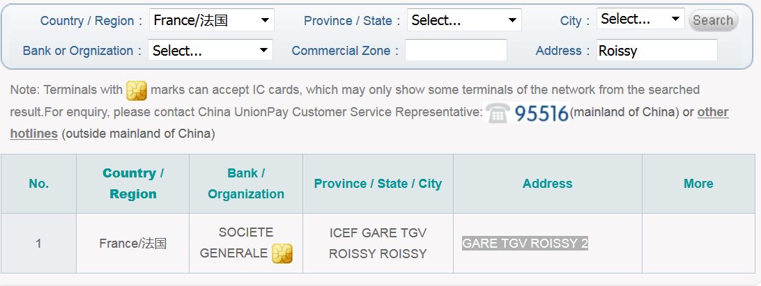Click the Address field containing Roissy
Image resolution: width=761 pixels, height=286 pixels.
tap(656, 50)
